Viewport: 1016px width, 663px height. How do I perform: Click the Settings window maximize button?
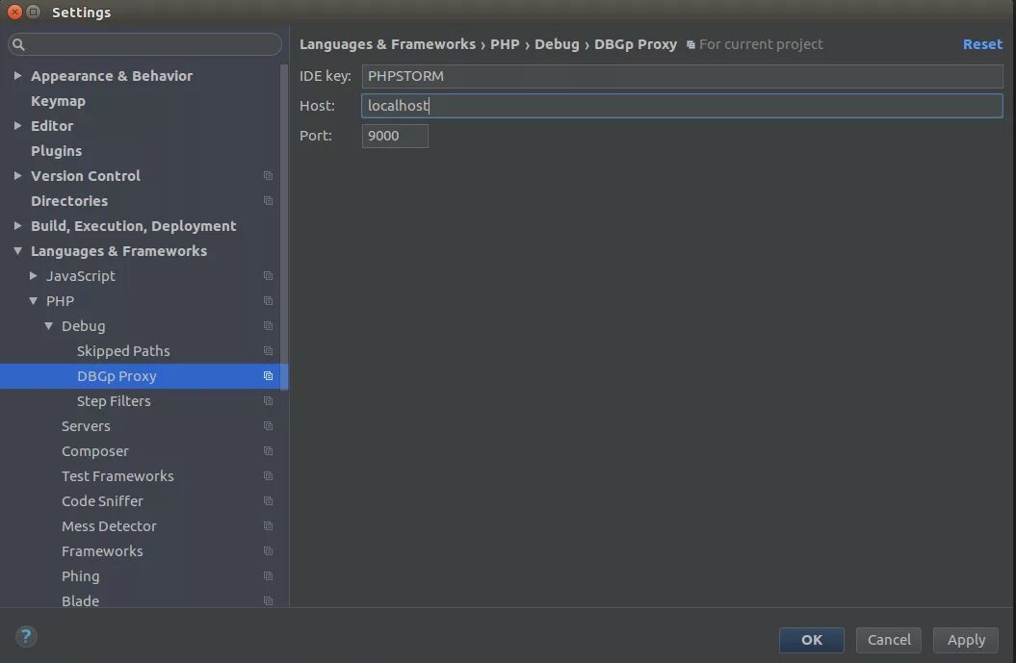click(34, 12)
